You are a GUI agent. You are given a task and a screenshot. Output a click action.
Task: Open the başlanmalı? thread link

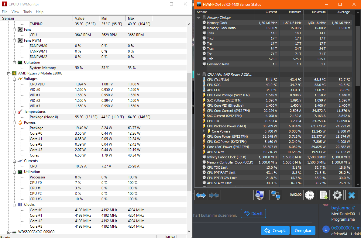tap(343, 208)
